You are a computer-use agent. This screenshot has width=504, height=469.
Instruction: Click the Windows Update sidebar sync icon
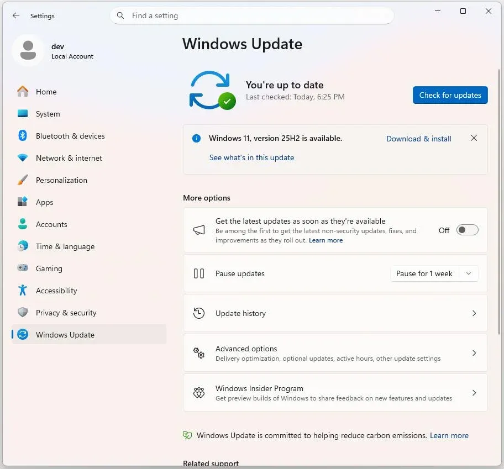[x=23, y=334]
